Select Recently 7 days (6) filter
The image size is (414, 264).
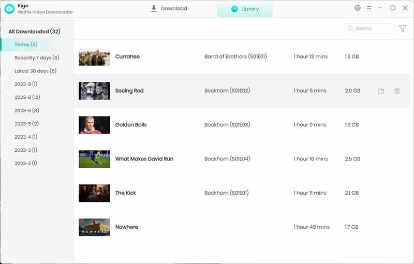click(x=37, y=58)
